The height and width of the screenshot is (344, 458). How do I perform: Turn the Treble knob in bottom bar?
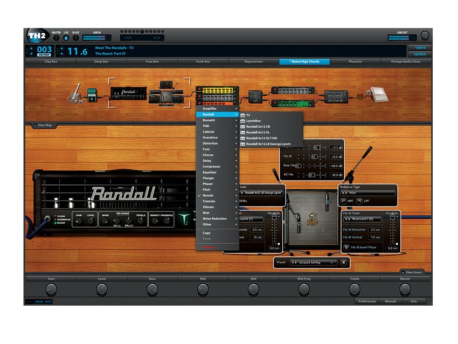(355, 290)
